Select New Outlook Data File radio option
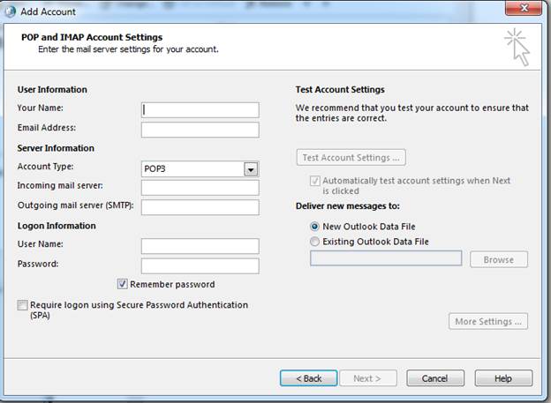 coord(314,227)
